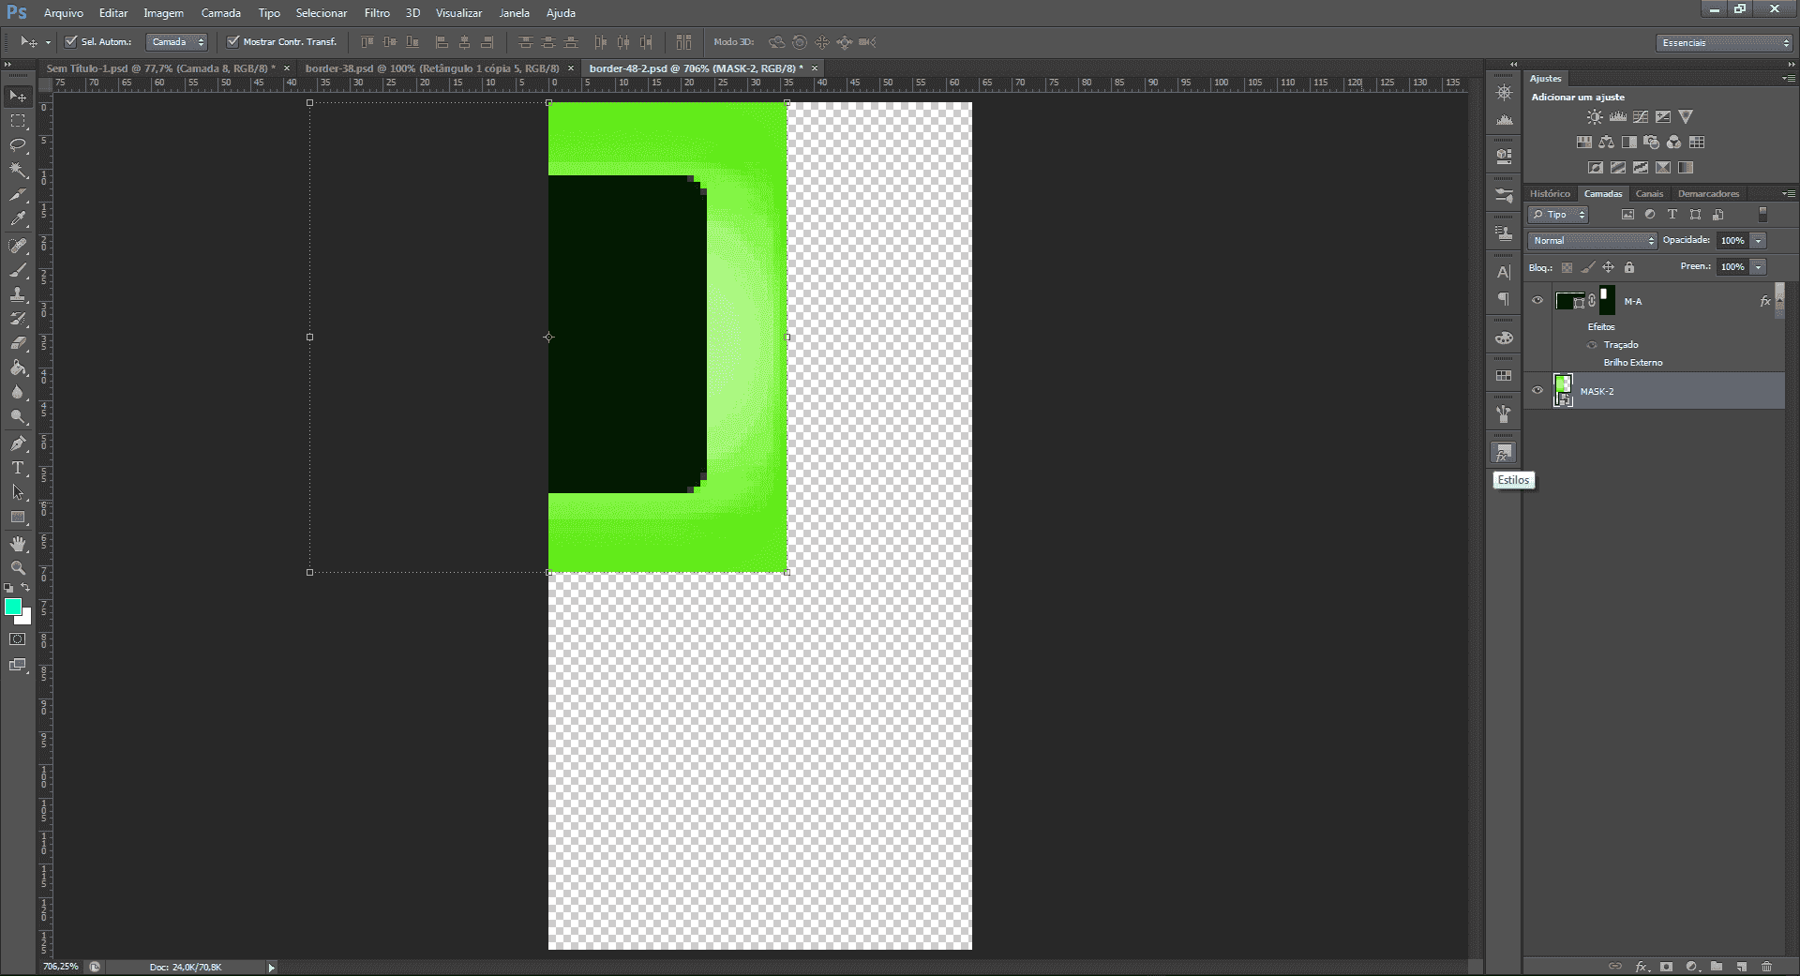Click the Brilho Externo layer effect
Screen dimensions: 1800x976
point(1633,362)
